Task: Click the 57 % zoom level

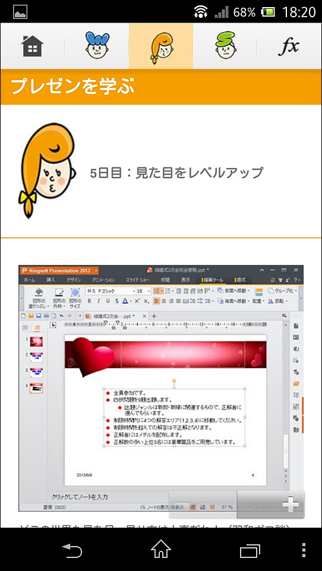Action: (227, 507)
